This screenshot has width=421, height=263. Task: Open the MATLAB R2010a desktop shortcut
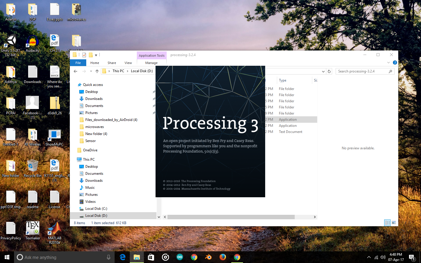coord(54,233)
